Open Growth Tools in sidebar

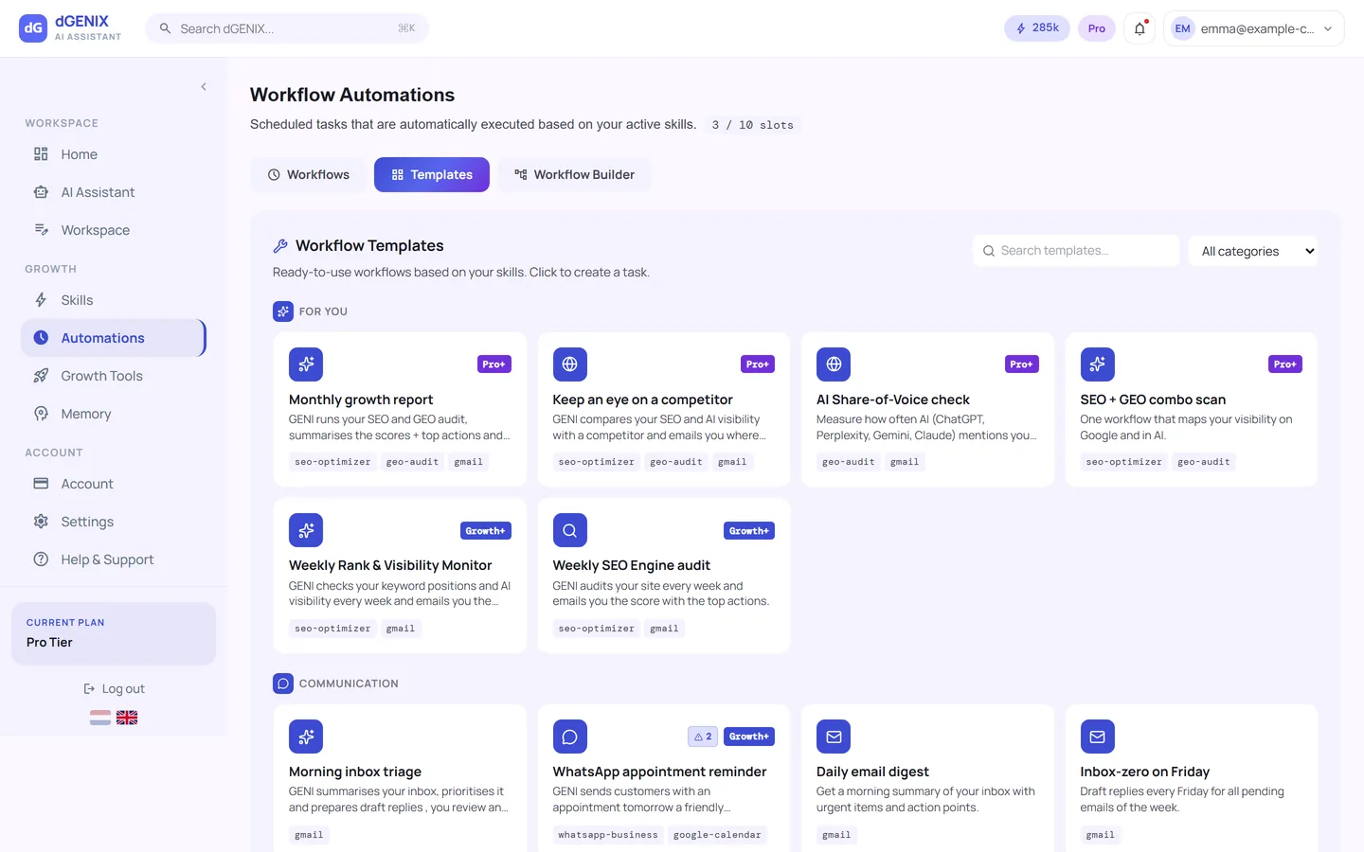pos(113,376)
